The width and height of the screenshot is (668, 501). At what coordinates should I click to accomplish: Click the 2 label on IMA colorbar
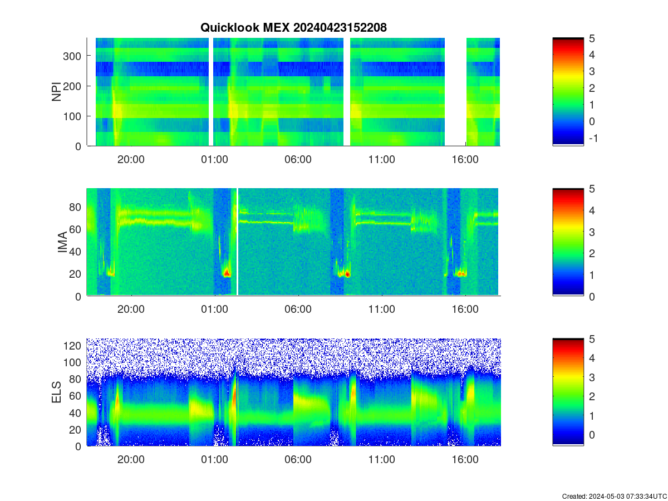coord(592,253)
